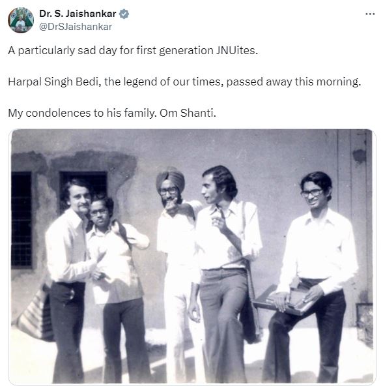383x392 pixels.
Task: Click the 'Harpal Singh Bedi' sentence
Action: coord(184,82)
